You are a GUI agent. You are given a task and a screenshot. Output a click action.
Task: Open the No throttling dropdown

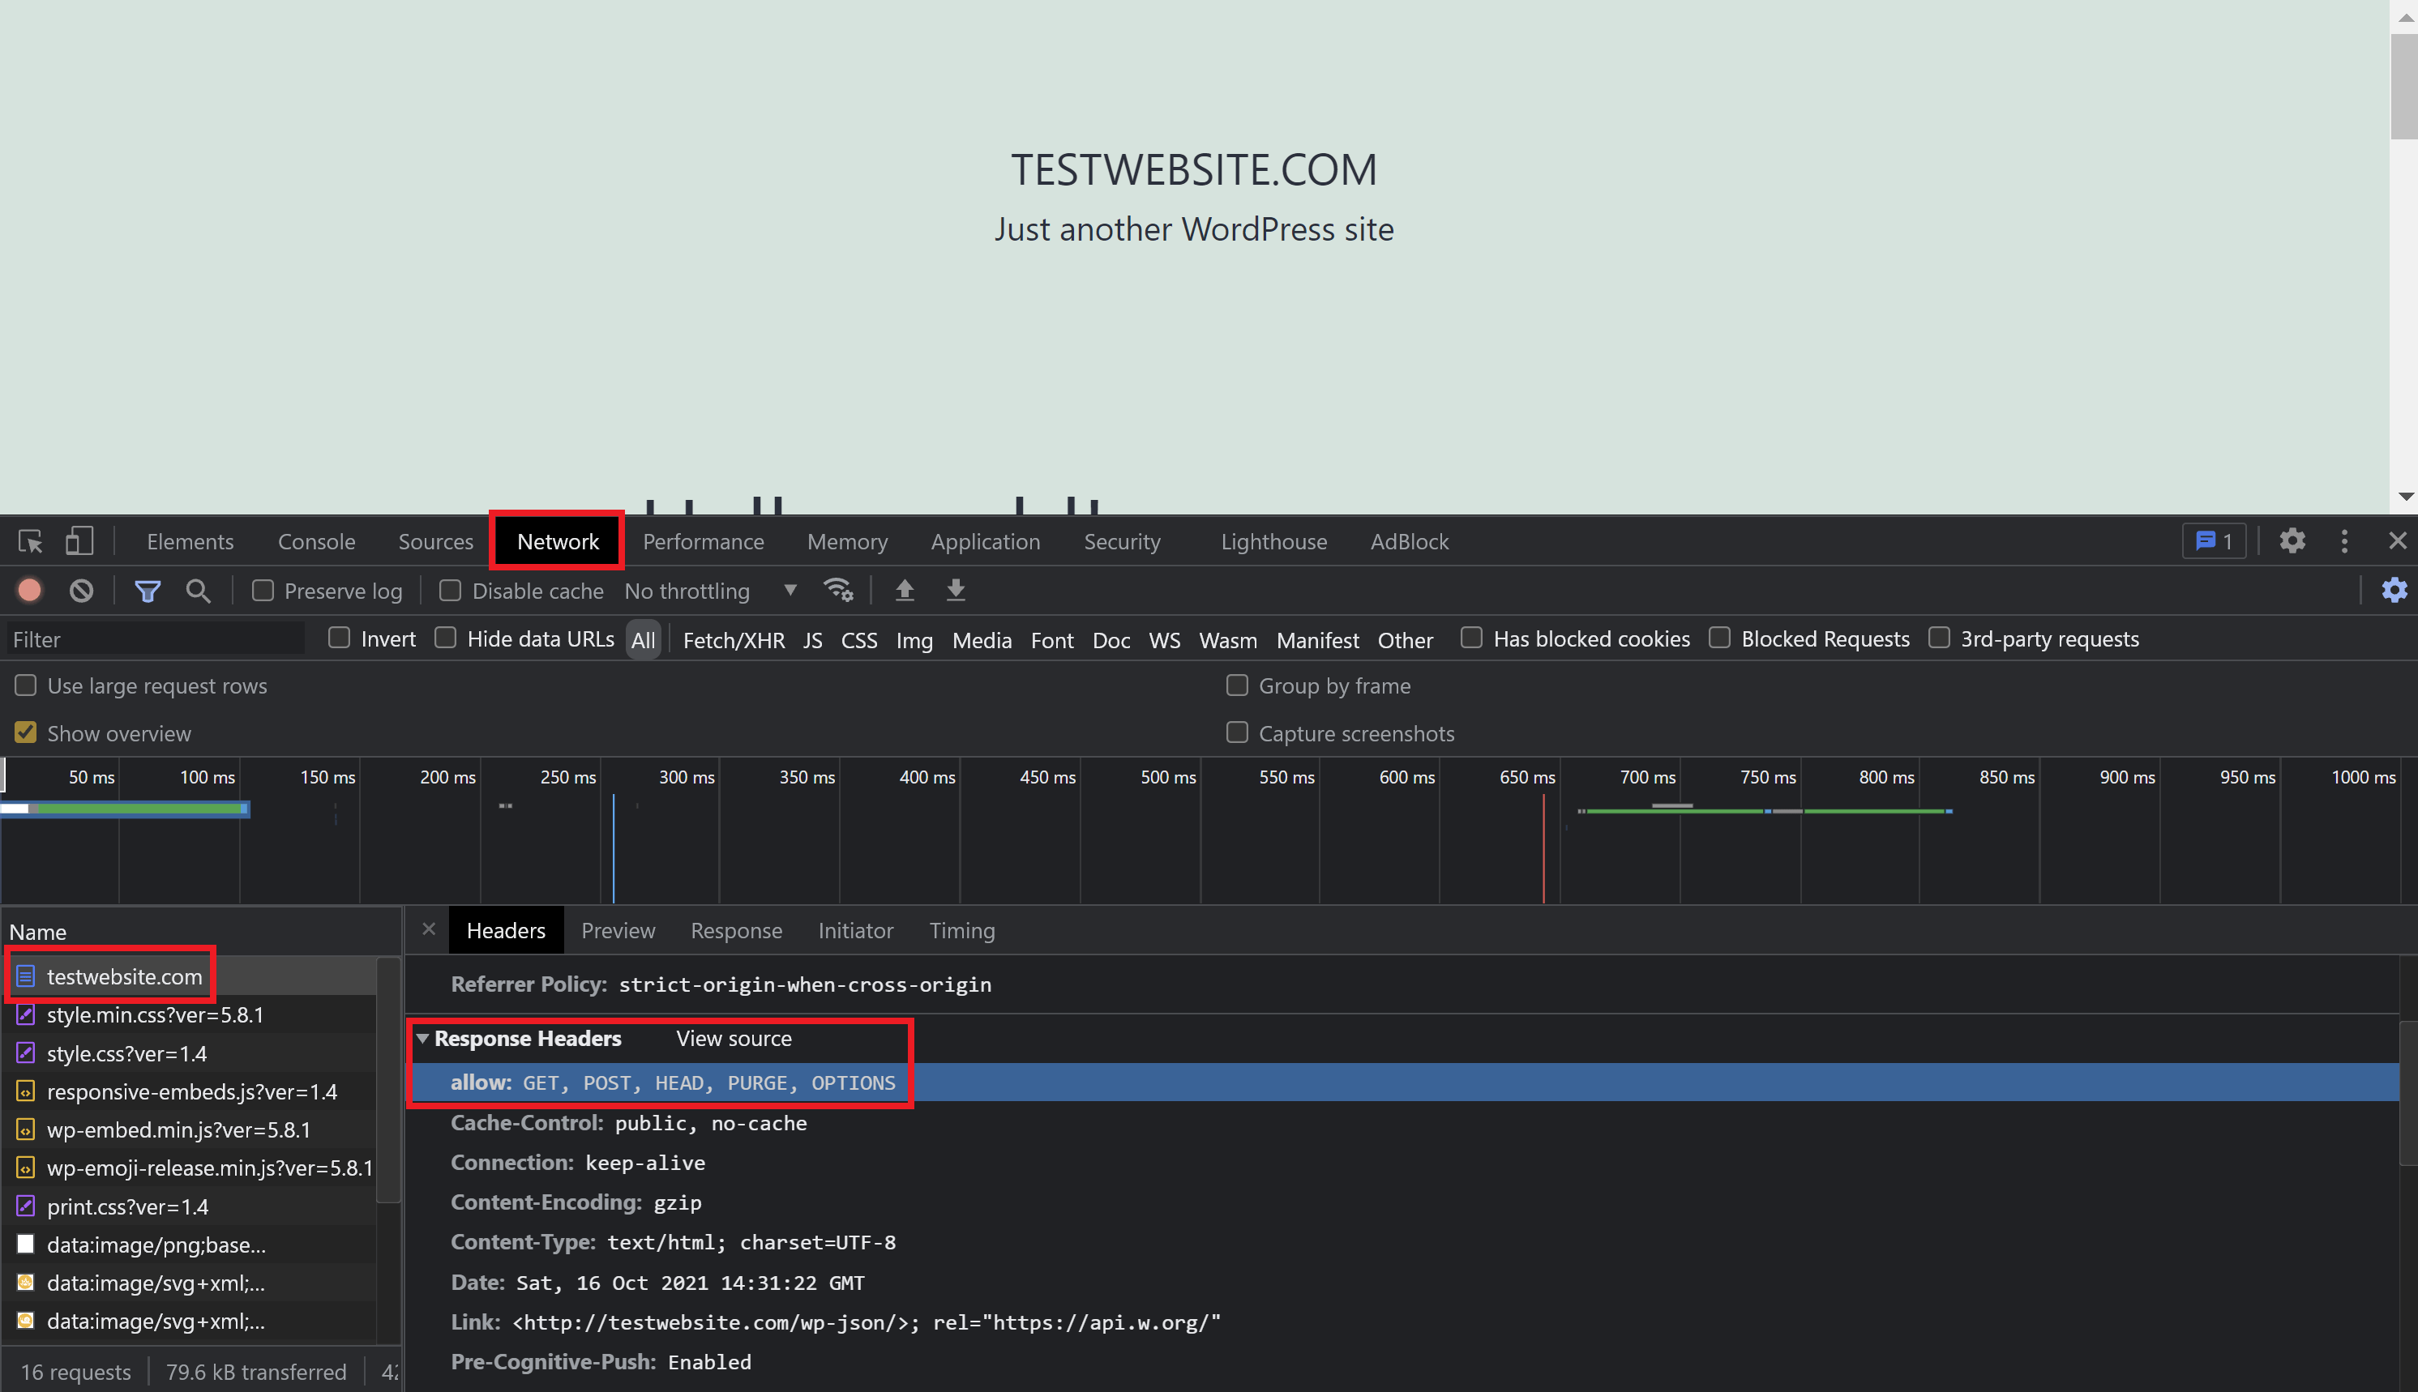pyautogui.click(x=711, y=591)
